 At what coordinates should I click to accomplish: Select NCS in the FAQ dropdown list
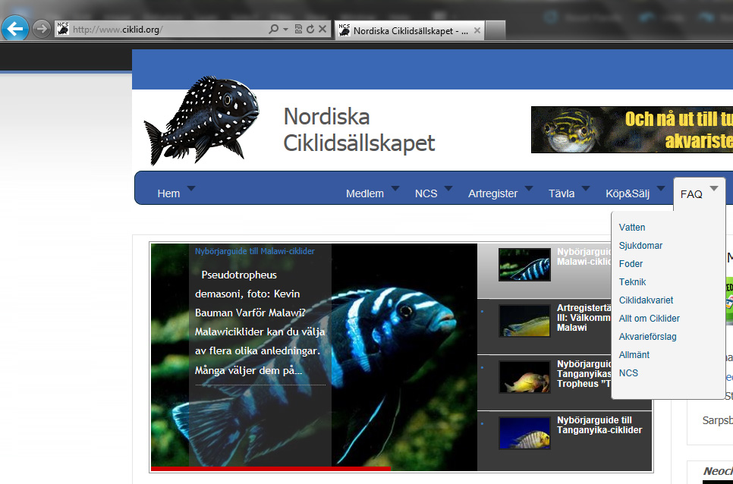pyautogui.click(x=628, y=373)
